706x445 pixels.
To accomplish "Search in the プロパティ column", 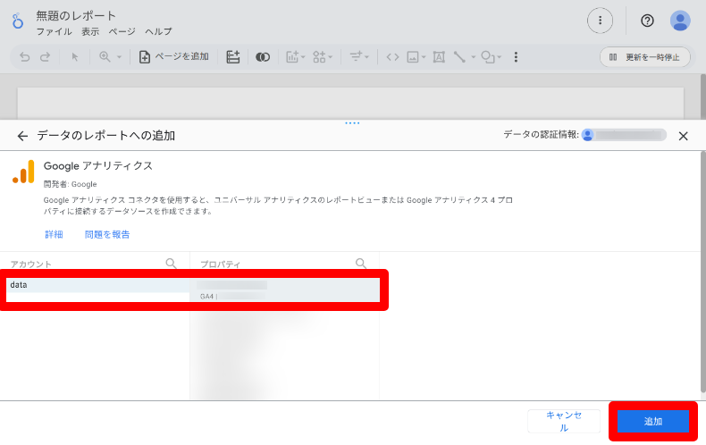I will (x=361, y=263).
